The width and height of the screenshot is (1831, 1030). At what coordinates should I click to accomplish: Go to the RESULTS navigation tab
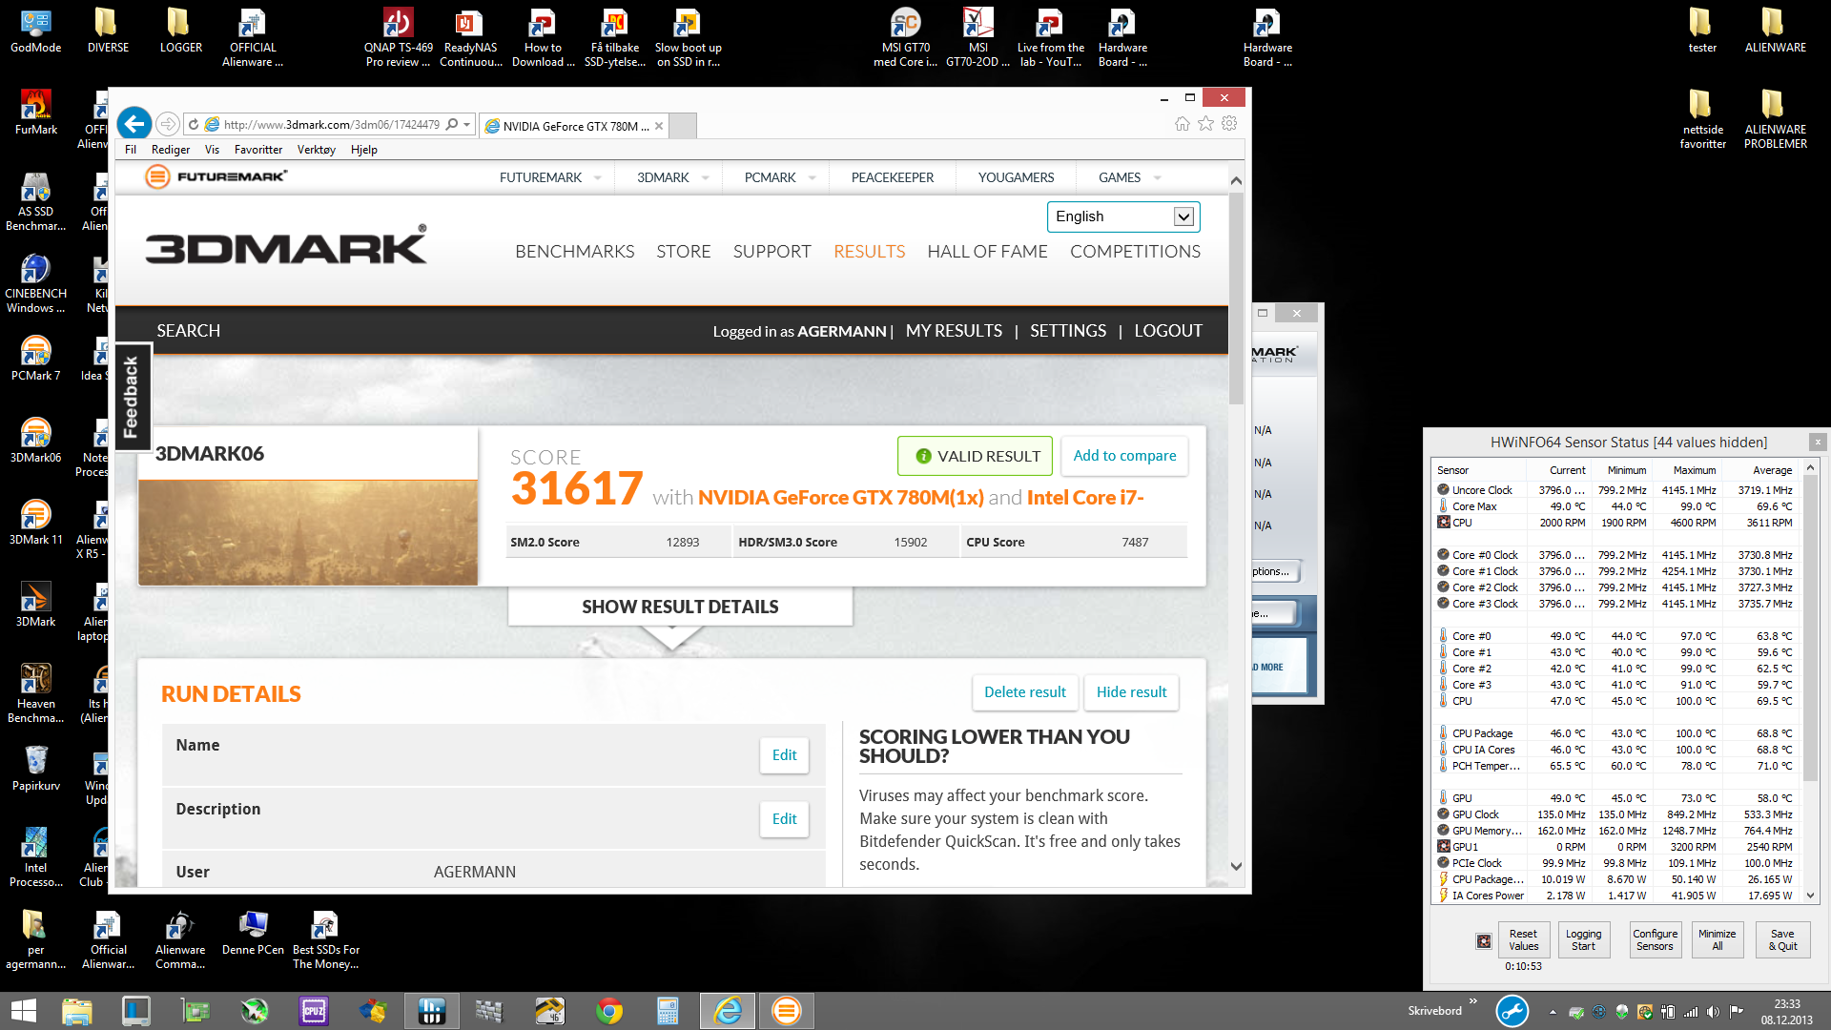tap(869, 252)
